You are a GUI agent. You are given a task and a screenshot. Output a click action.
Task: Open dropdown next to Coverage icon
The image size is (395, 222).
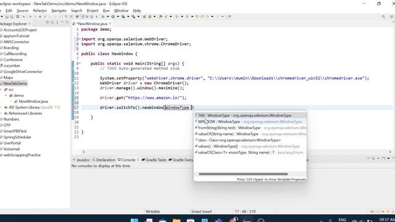point(128,17)
